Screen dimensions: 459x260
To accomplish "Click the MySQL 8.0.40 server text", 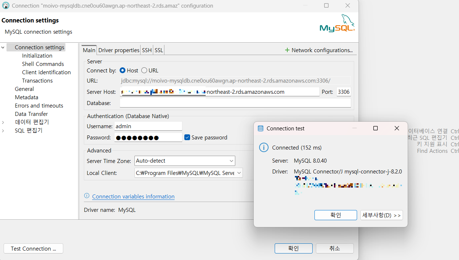I will click(x=310, y=161).
